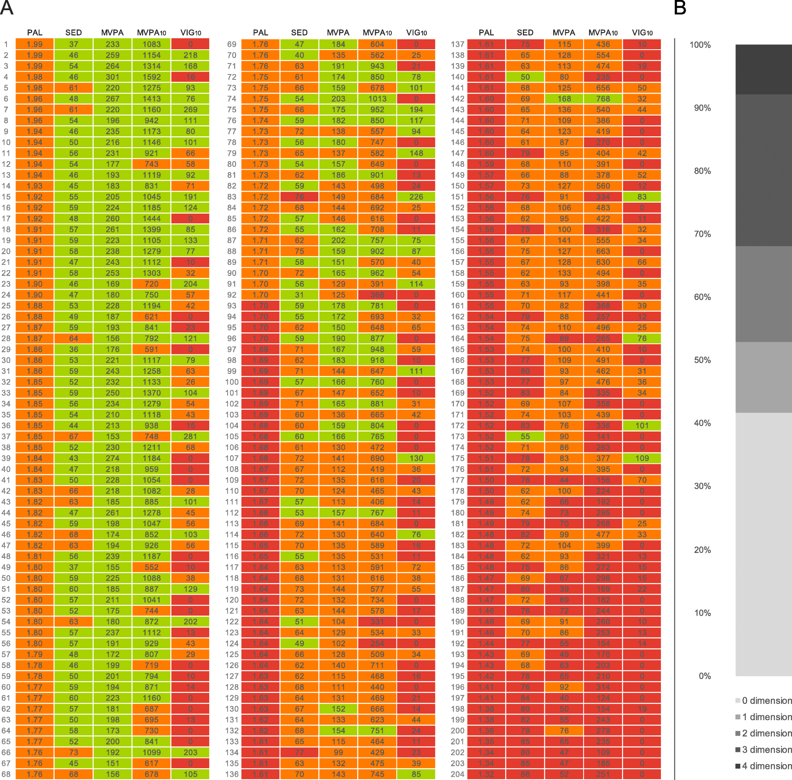
Task: Click SED value 50 in row 140
Action: pos(525,77)
